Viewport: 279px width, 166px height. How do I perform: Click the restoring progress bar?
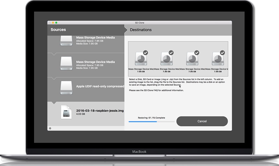click(x=152, y=122)
